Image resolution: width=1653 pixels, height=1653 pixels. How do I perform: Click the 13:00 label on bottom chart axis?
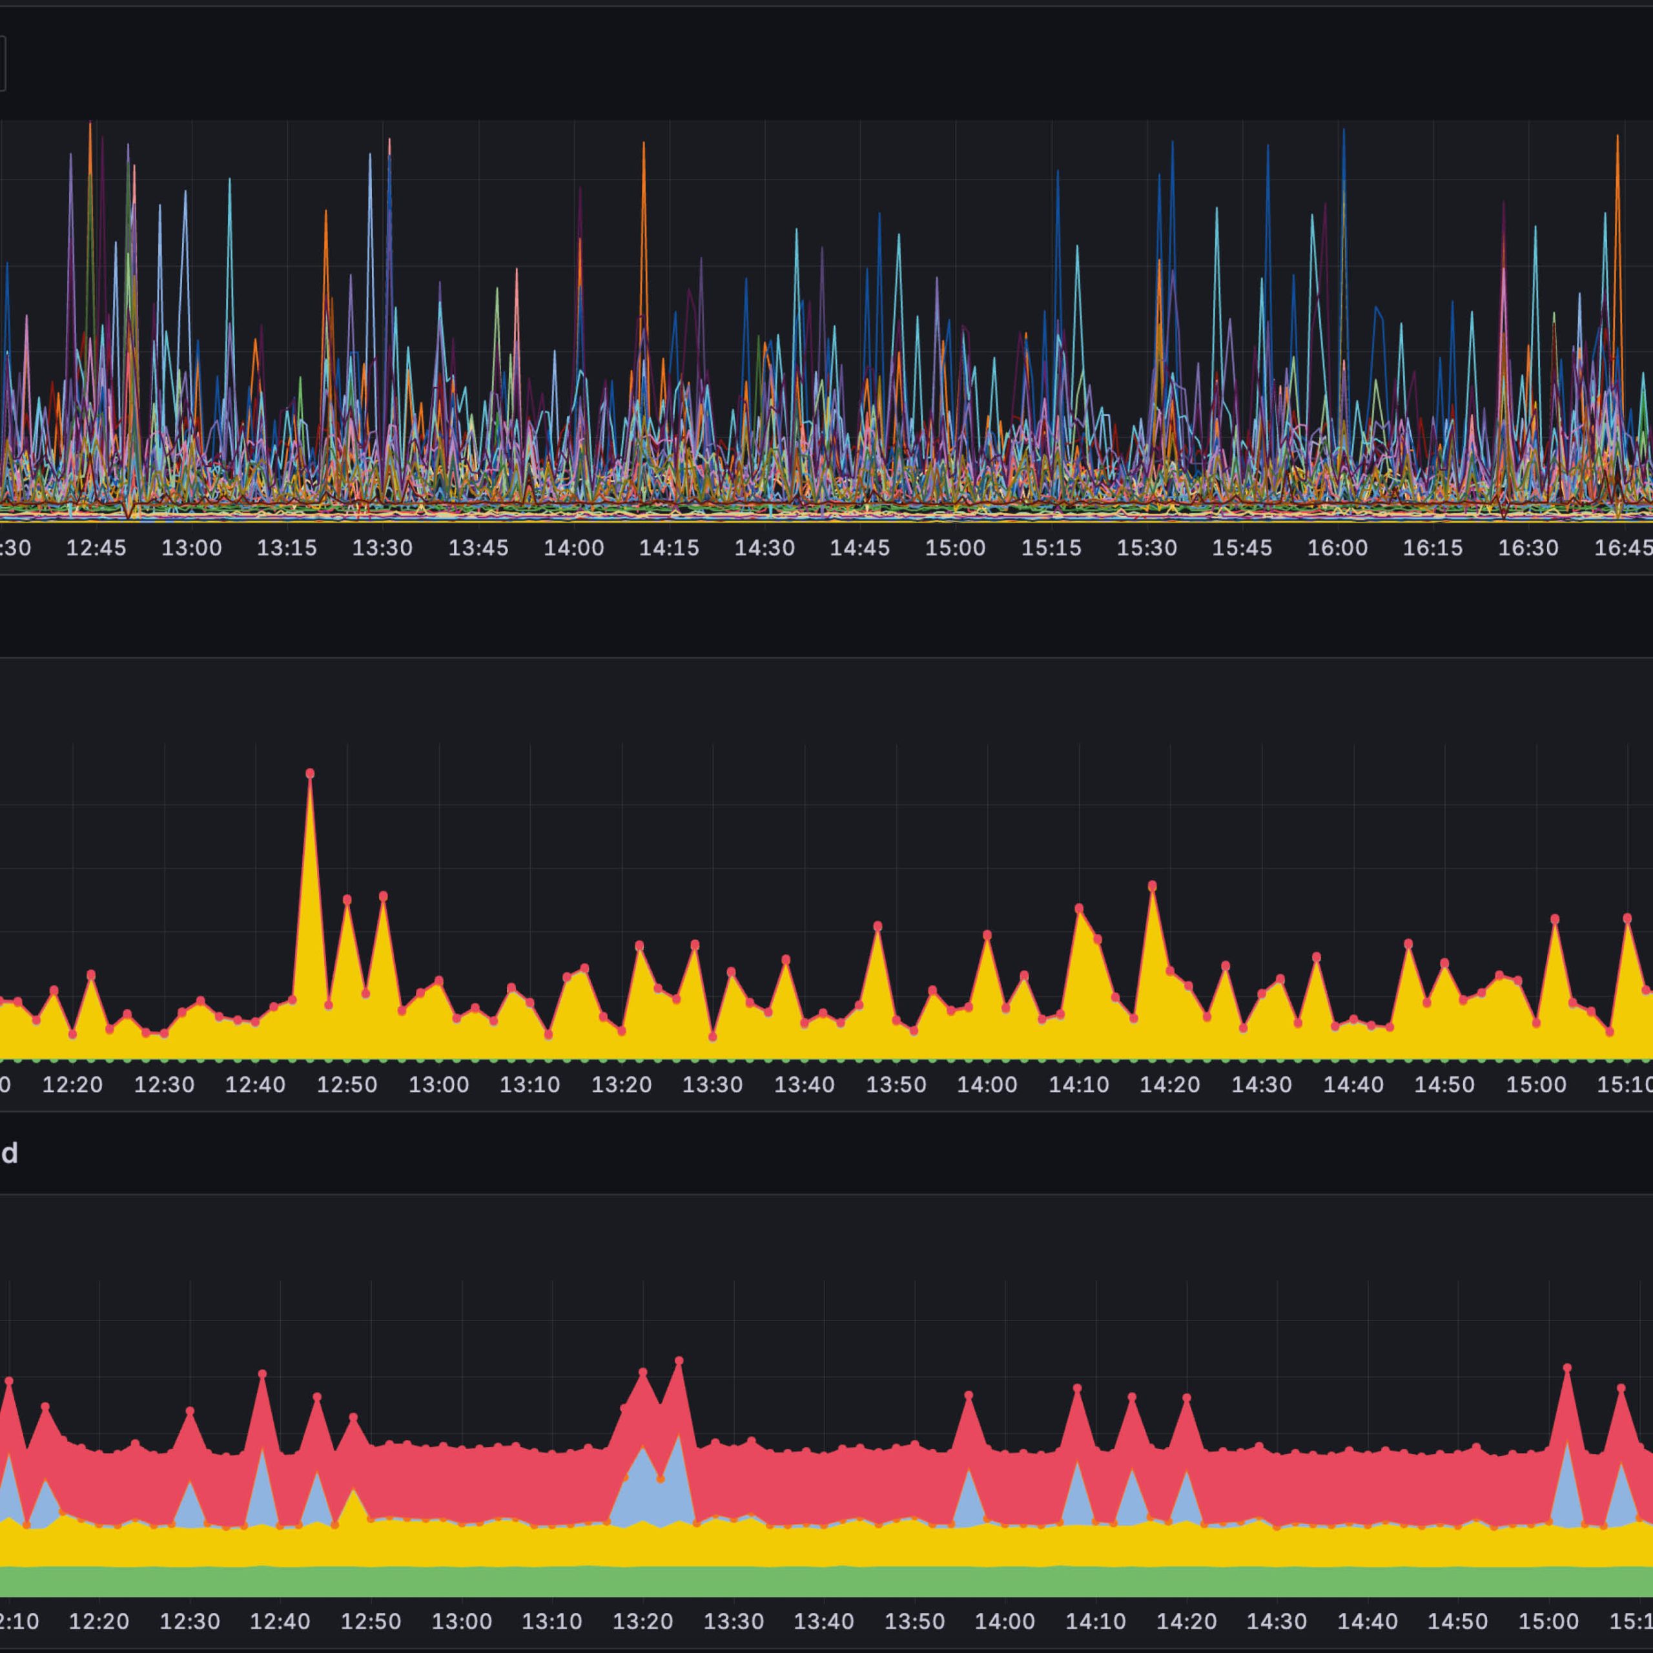[x=461, y=1621]
